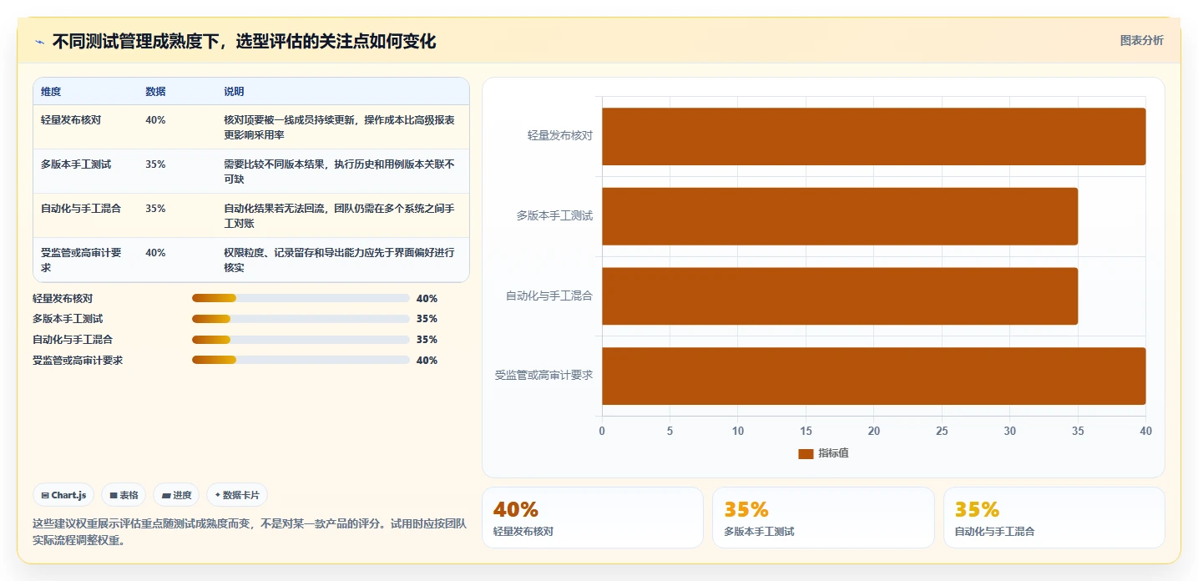Click the 35% value after the 自动化与手工混合 progress bar
Screen dimensions: 1198x581
pyautogui.click(x=427, y=339)
